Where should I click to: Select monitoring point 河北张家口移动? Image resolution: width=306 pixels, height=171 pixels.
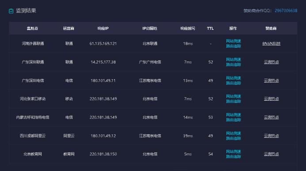coord(33,99)
